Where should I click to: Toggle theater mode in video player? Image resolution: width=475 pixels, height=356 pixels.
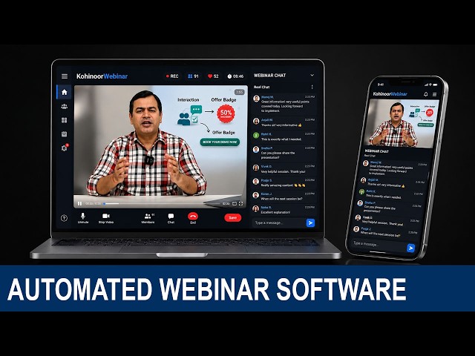coord(235,204)
